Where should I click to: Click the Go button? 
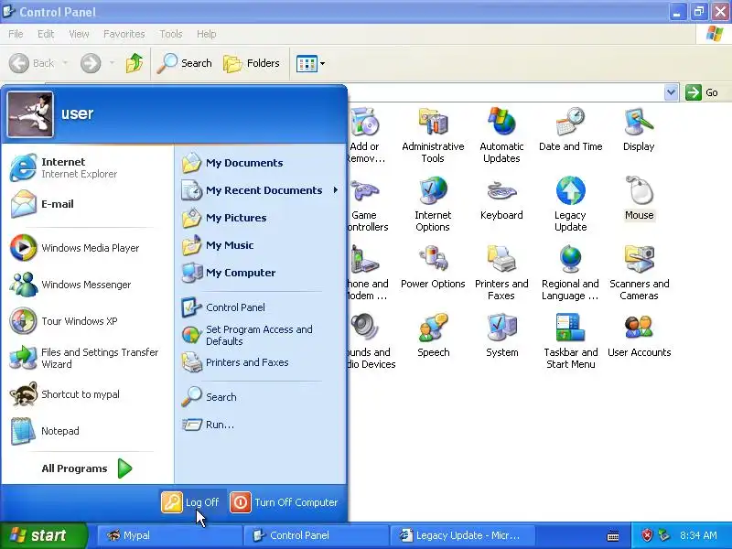coord(702,92)
